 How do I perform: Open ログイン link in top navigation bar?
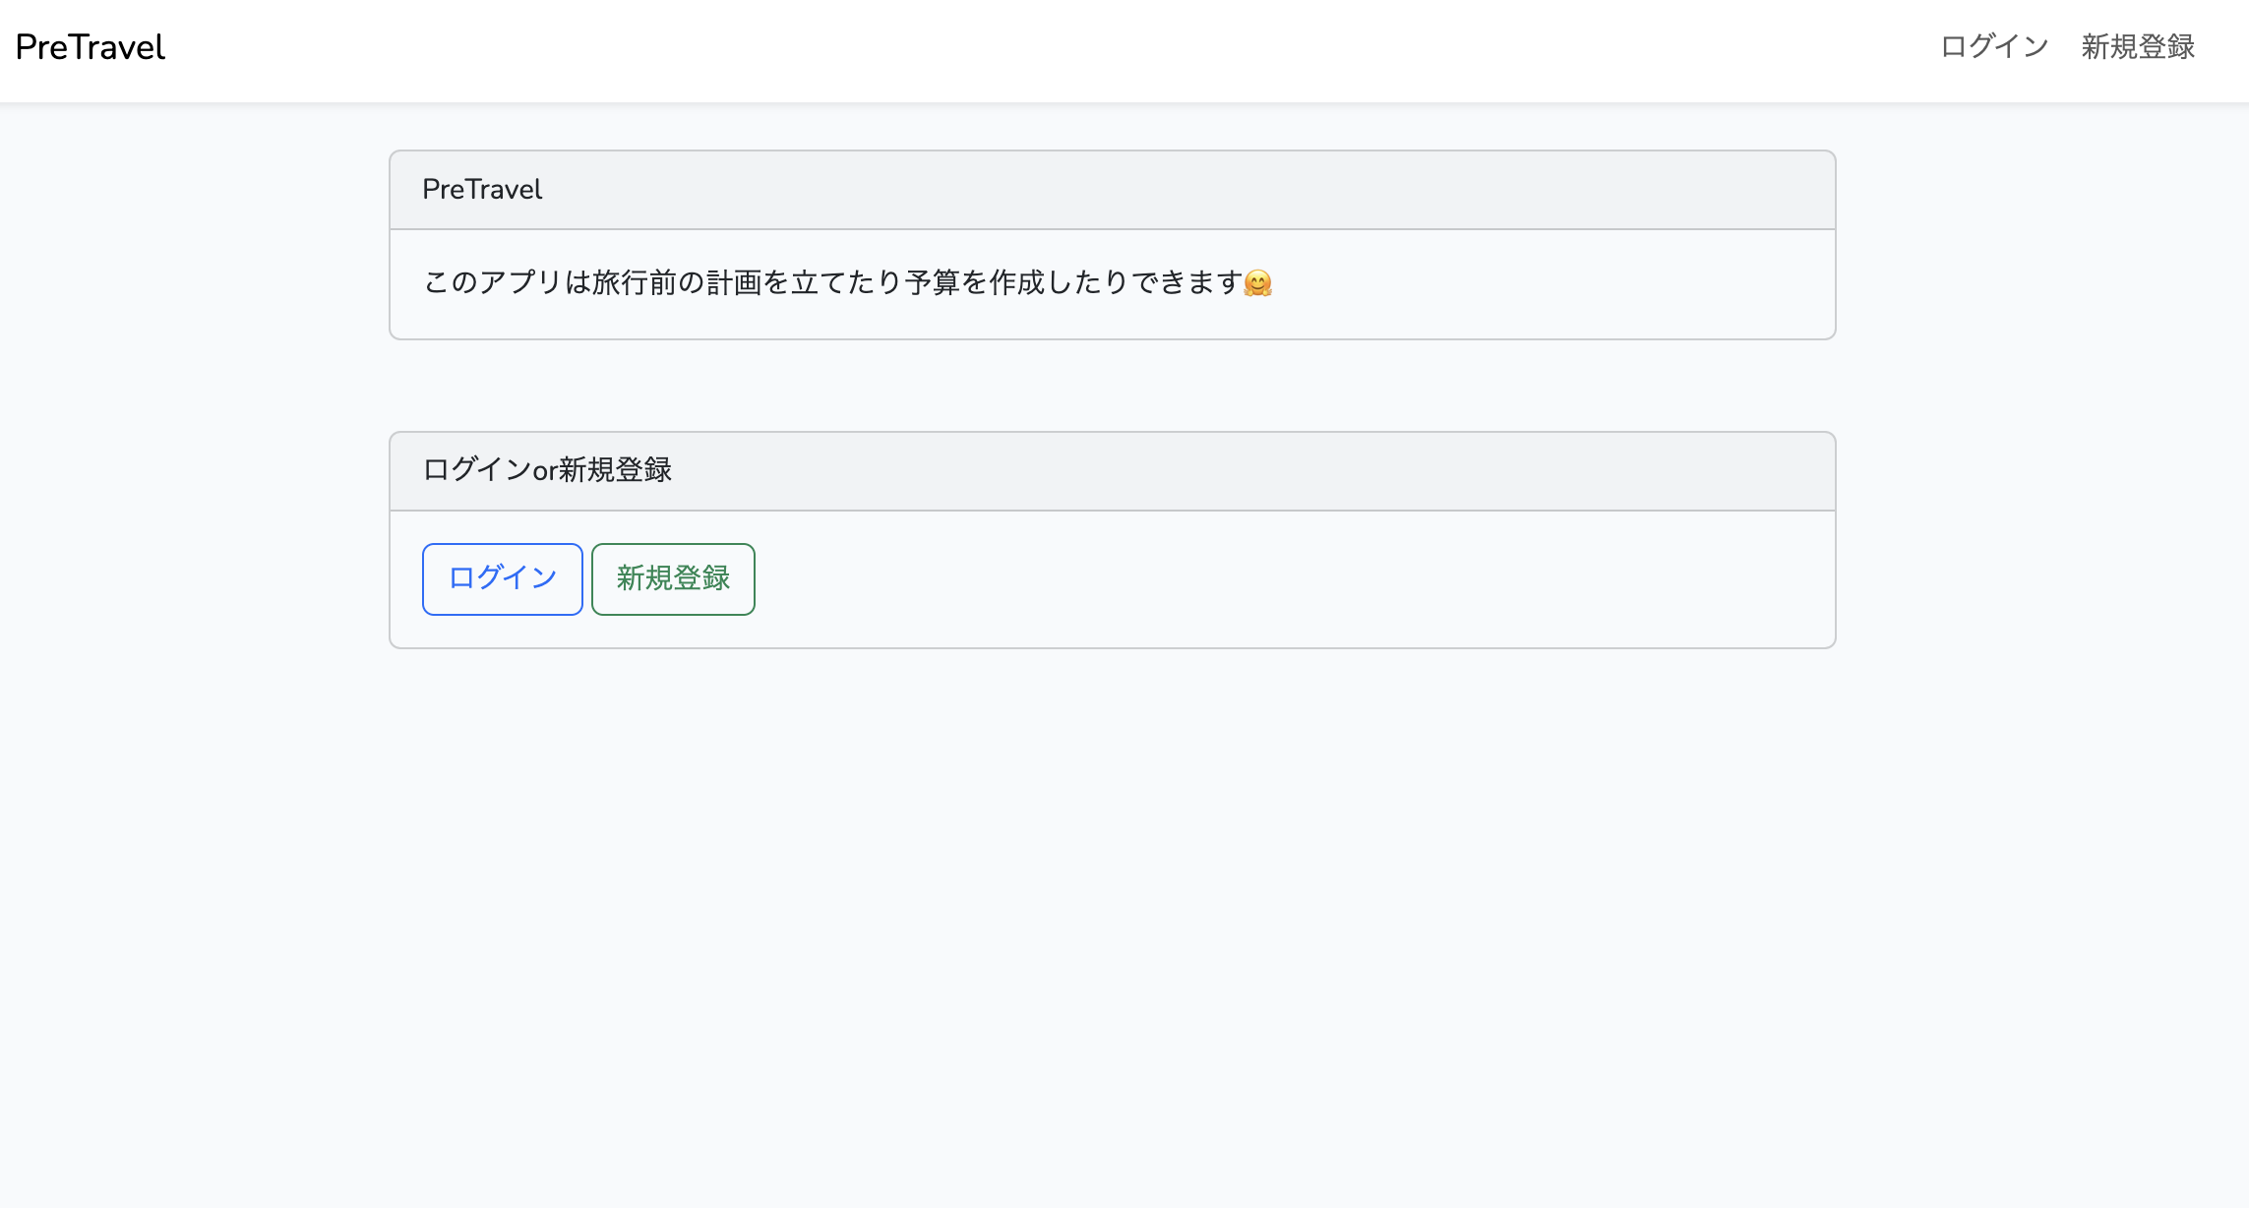1994,46
